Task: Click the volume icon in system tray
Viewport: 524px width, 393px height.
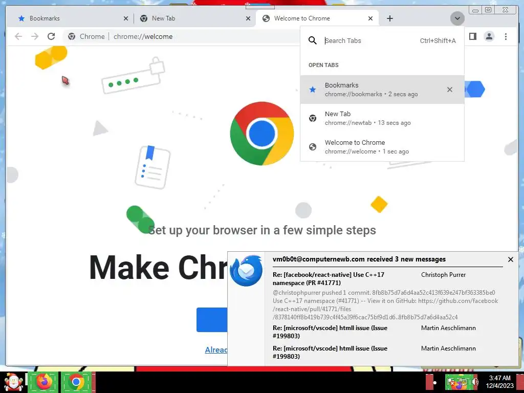Action: [475, 382]
